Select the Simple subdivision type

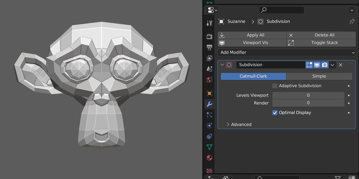pyautogui.click(x=319, y=76)
